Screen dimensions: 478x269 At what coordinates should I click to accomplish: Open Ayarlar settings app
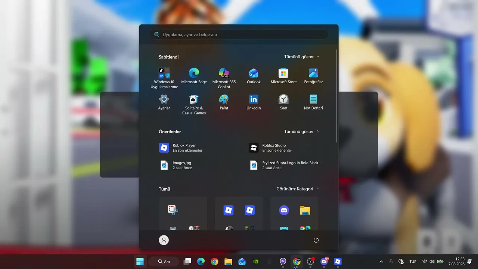tap(164, 102)
